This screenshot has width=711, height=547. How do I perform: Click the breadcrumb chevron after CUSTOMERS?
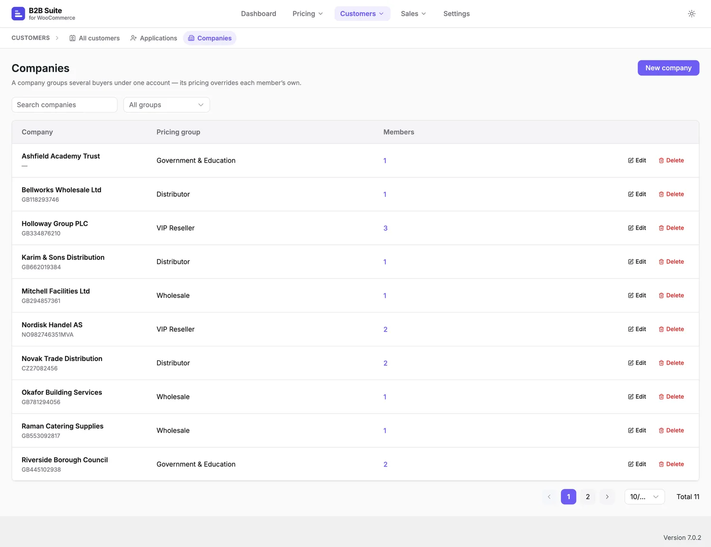(57, 38)
